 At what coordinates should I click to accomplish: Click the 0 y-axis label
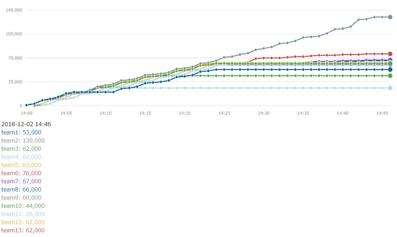point(21,106)
